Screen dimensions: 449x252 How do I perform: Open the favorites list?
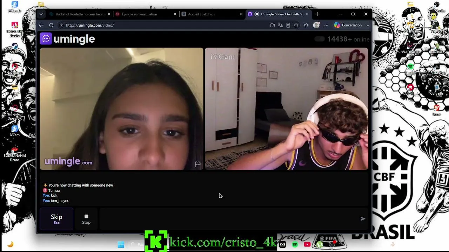[306, 25]
